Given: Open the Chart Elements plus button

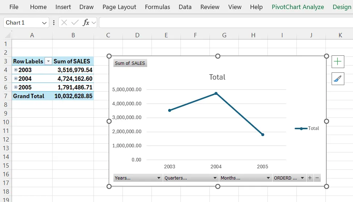Looking at the screenshot, I should tap(338, 62).
